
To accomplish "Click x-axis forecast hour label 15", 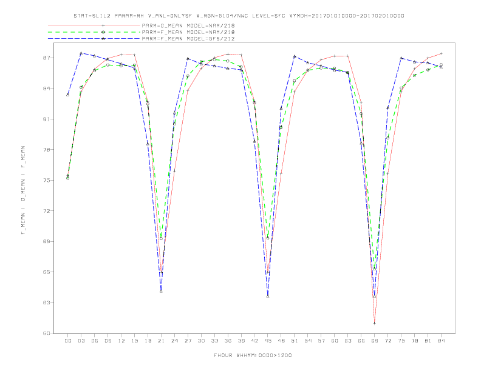I will tap(134, 341).
